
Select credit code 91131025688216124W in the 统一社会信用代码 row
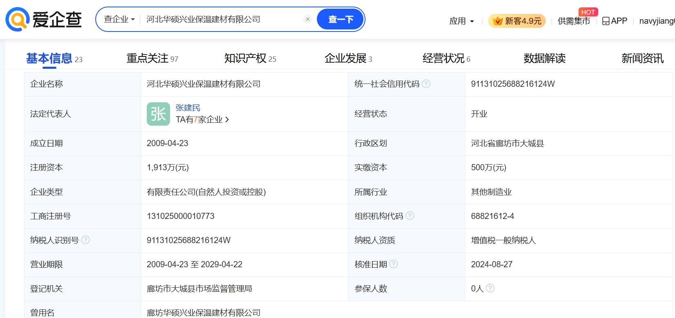(513, 84)
